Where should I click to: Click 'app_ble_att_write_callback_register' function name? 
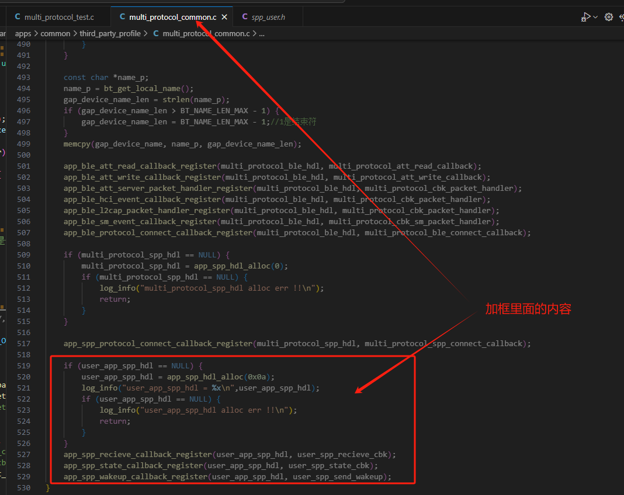pos(143,177)
